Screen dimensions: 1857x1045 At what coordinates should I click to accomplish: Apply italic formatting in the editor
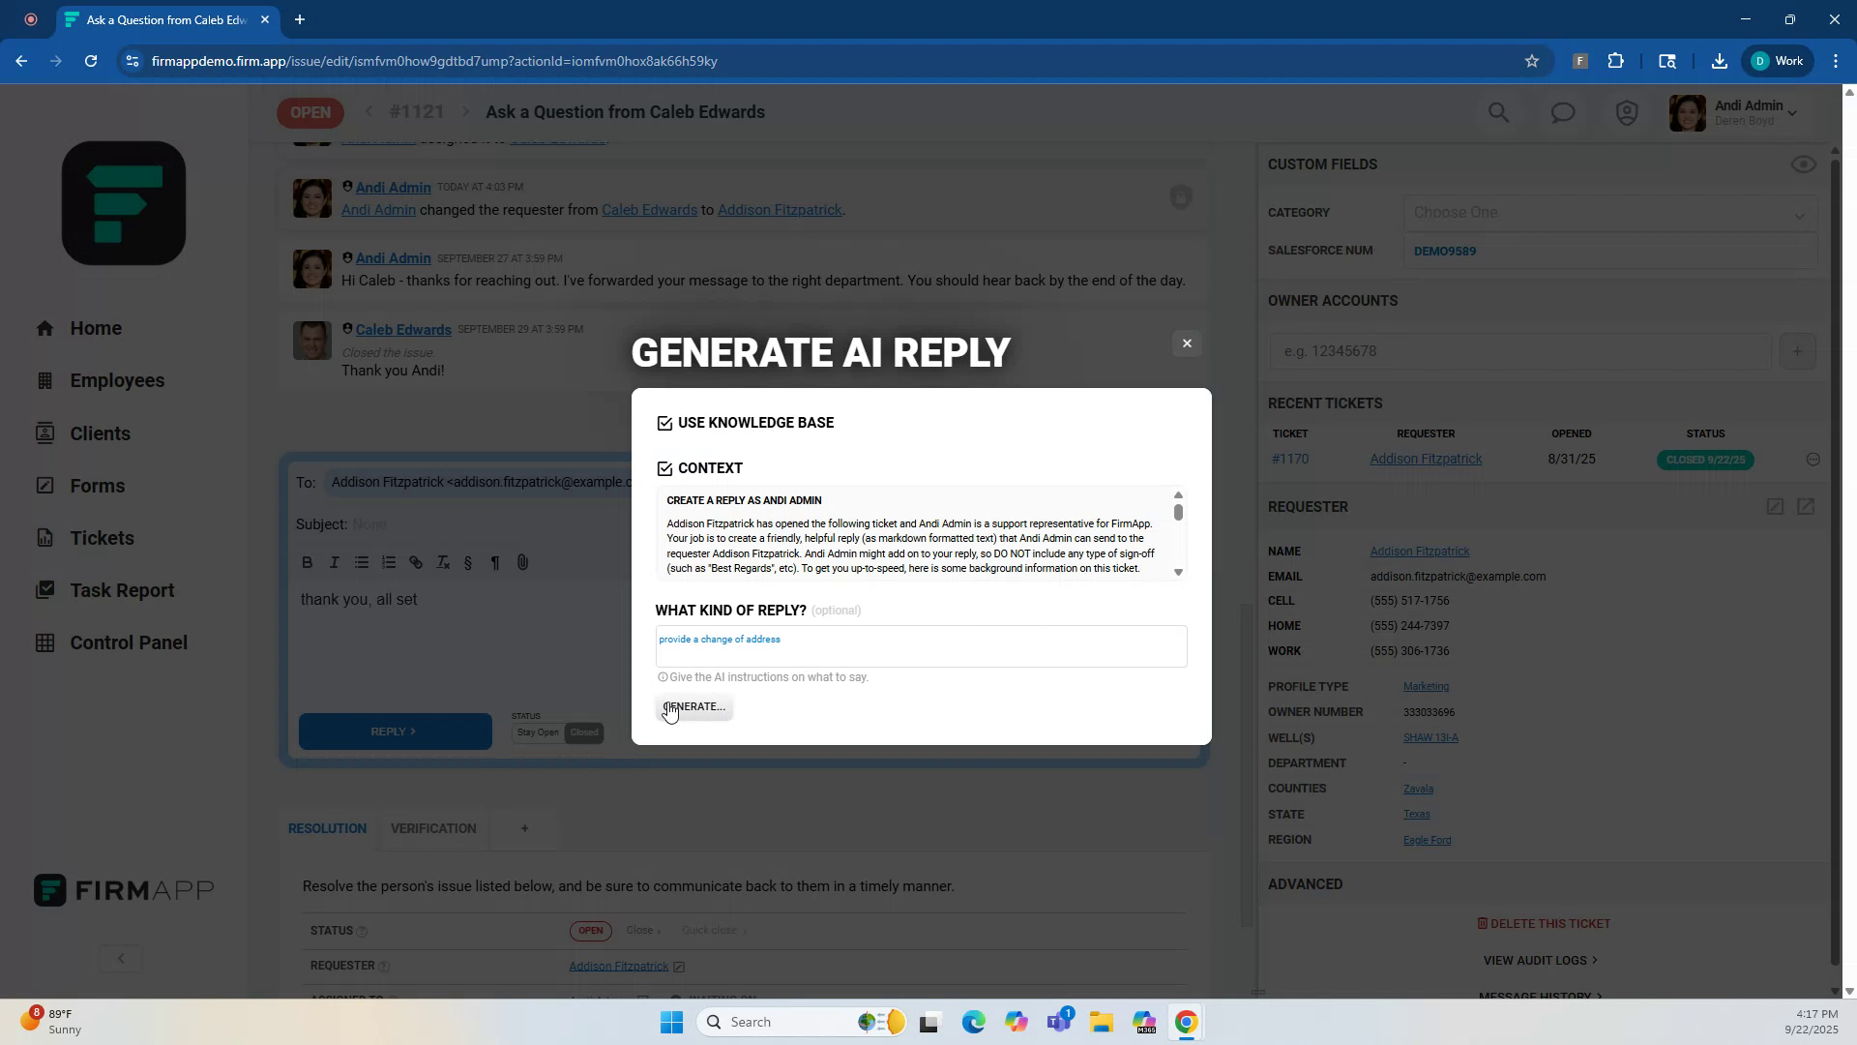point(334,562)
